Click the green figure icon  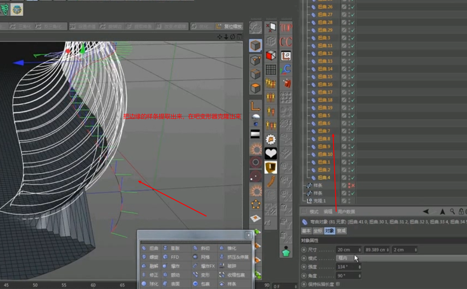(x=286, y=251)
